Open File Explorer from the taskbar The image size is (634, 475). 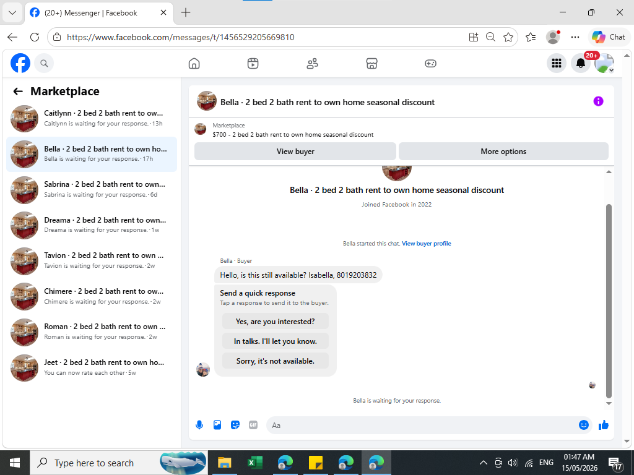click(224, 463)
